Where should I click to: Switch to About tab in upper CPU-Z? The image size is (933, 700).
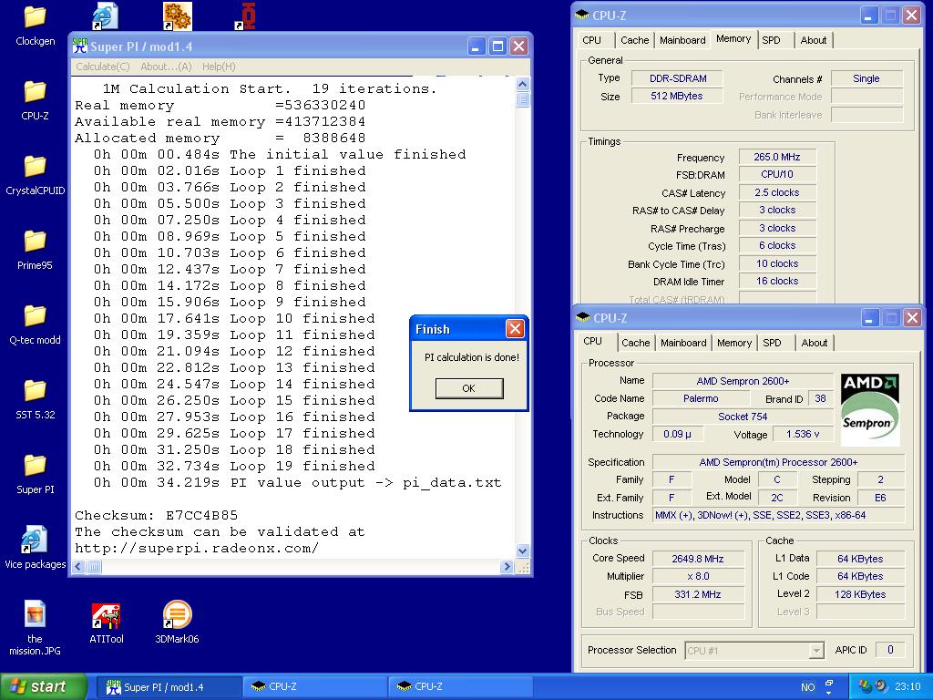pyautogui.click(x=814, y=40)
